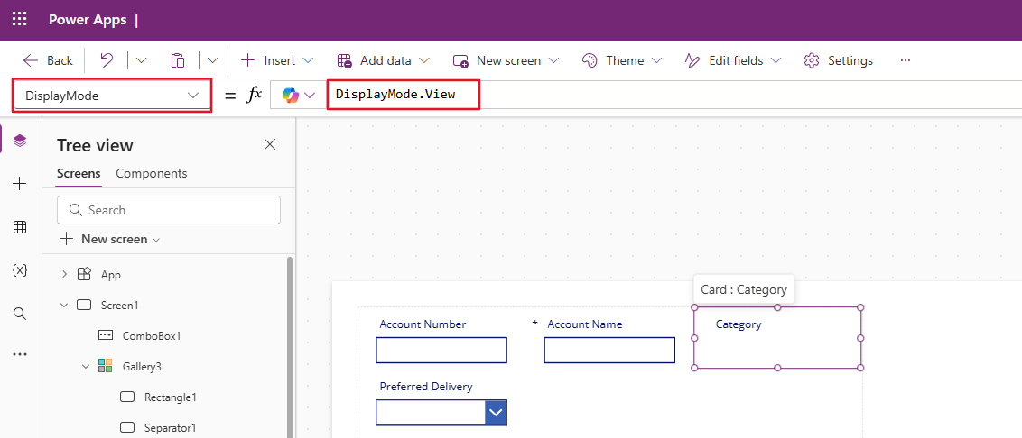Click the Paste clipboard icon
The image size is (1022, 438).
178,60
